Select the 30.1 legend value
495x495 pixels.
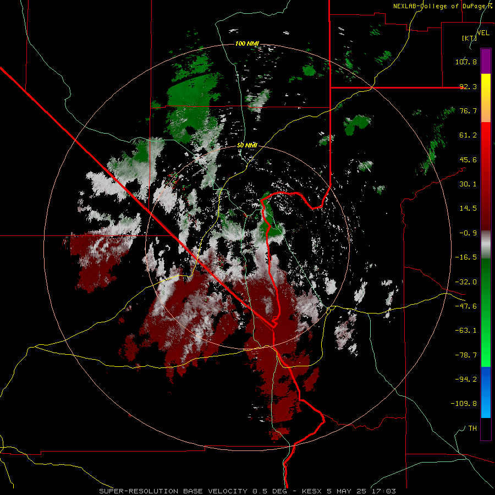click(468, 184)
